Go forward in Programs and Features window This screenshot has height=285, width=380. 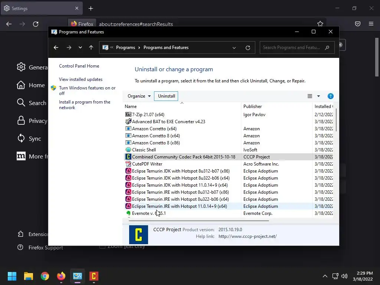coord(69,47)
